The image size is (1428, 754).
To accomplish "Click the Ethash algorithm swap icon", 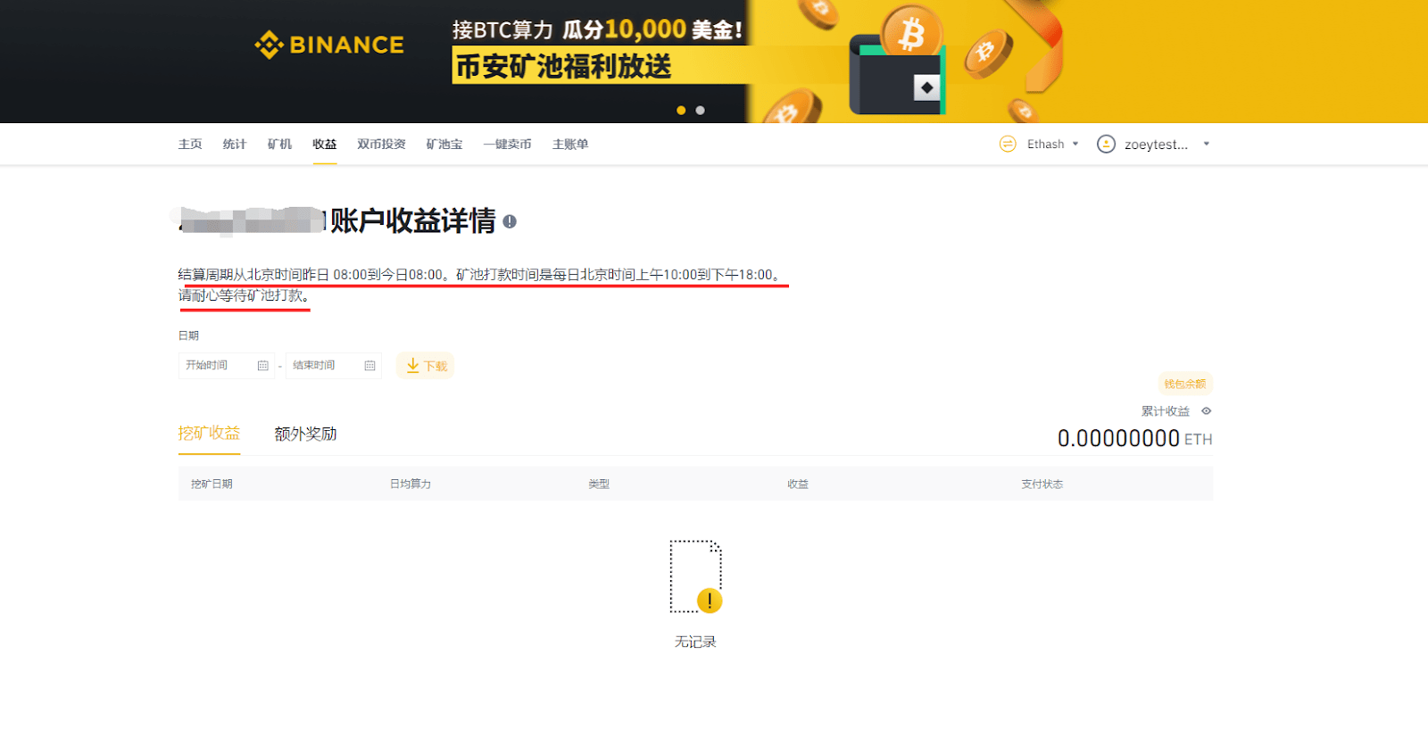I will tap(1008, 145).
